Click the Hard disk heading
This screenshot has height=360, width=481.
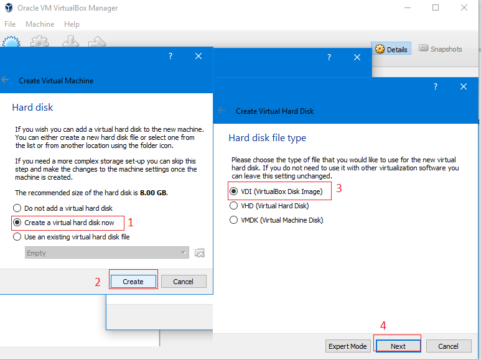click(x=32, y=108)
